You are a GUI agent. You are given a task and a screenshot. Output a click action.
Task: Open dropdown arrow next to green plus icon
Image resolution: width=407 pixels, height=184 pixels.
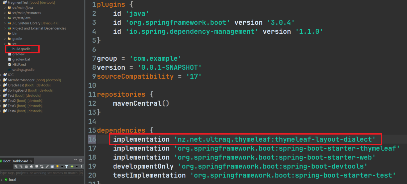77,167
